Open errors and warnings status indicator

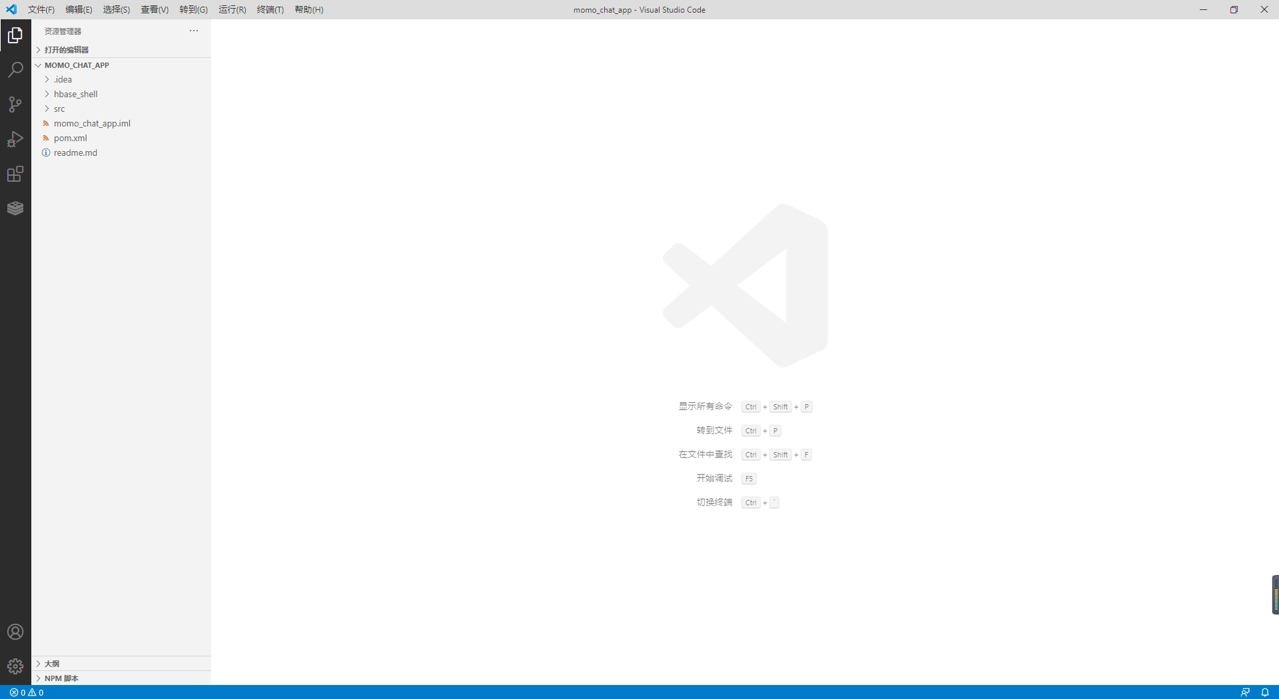point(27,692)
